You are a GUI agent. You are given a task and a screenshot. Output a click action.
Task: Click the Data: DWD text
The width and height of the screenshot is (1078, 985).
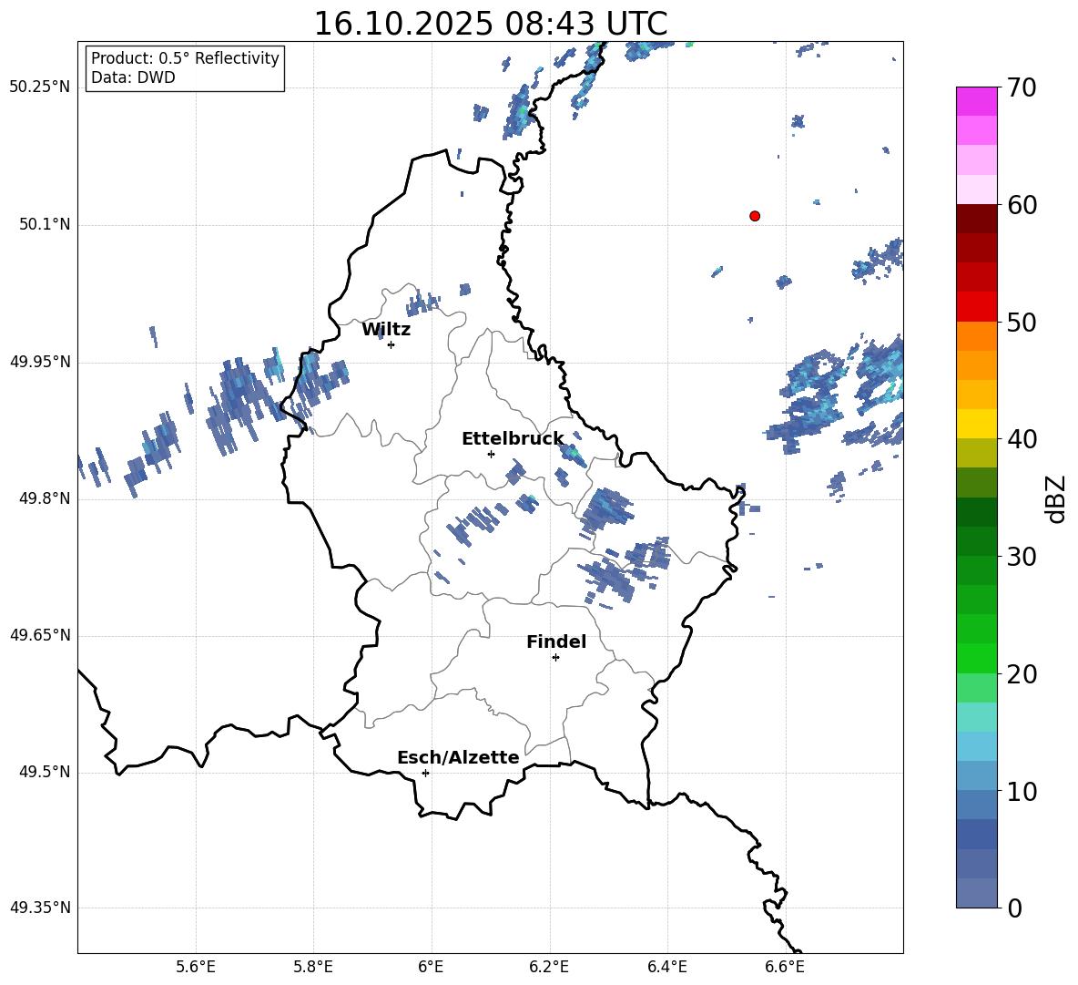coord(133,77)
